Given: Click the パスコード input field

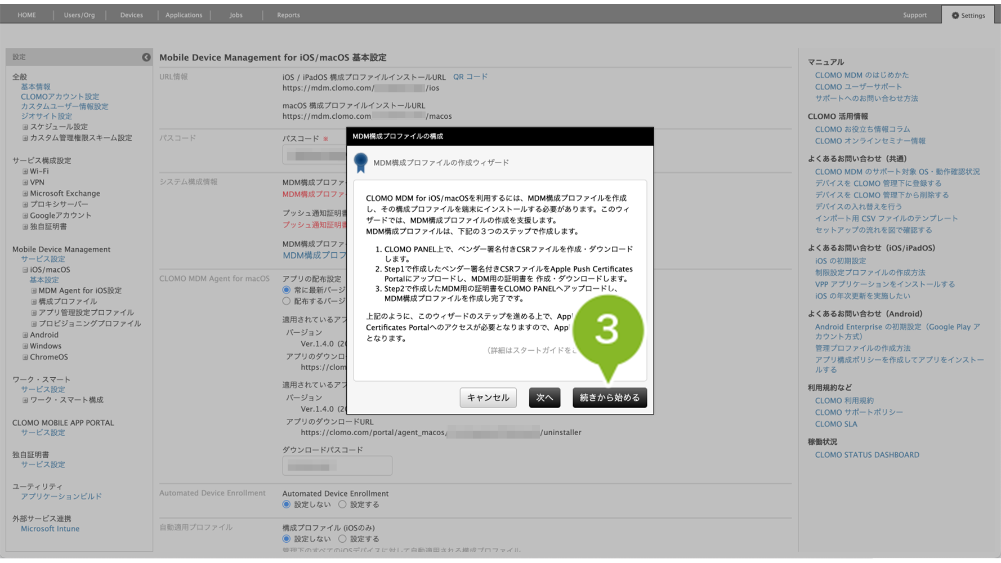Looking at the screenshot, I should [314, 155].
